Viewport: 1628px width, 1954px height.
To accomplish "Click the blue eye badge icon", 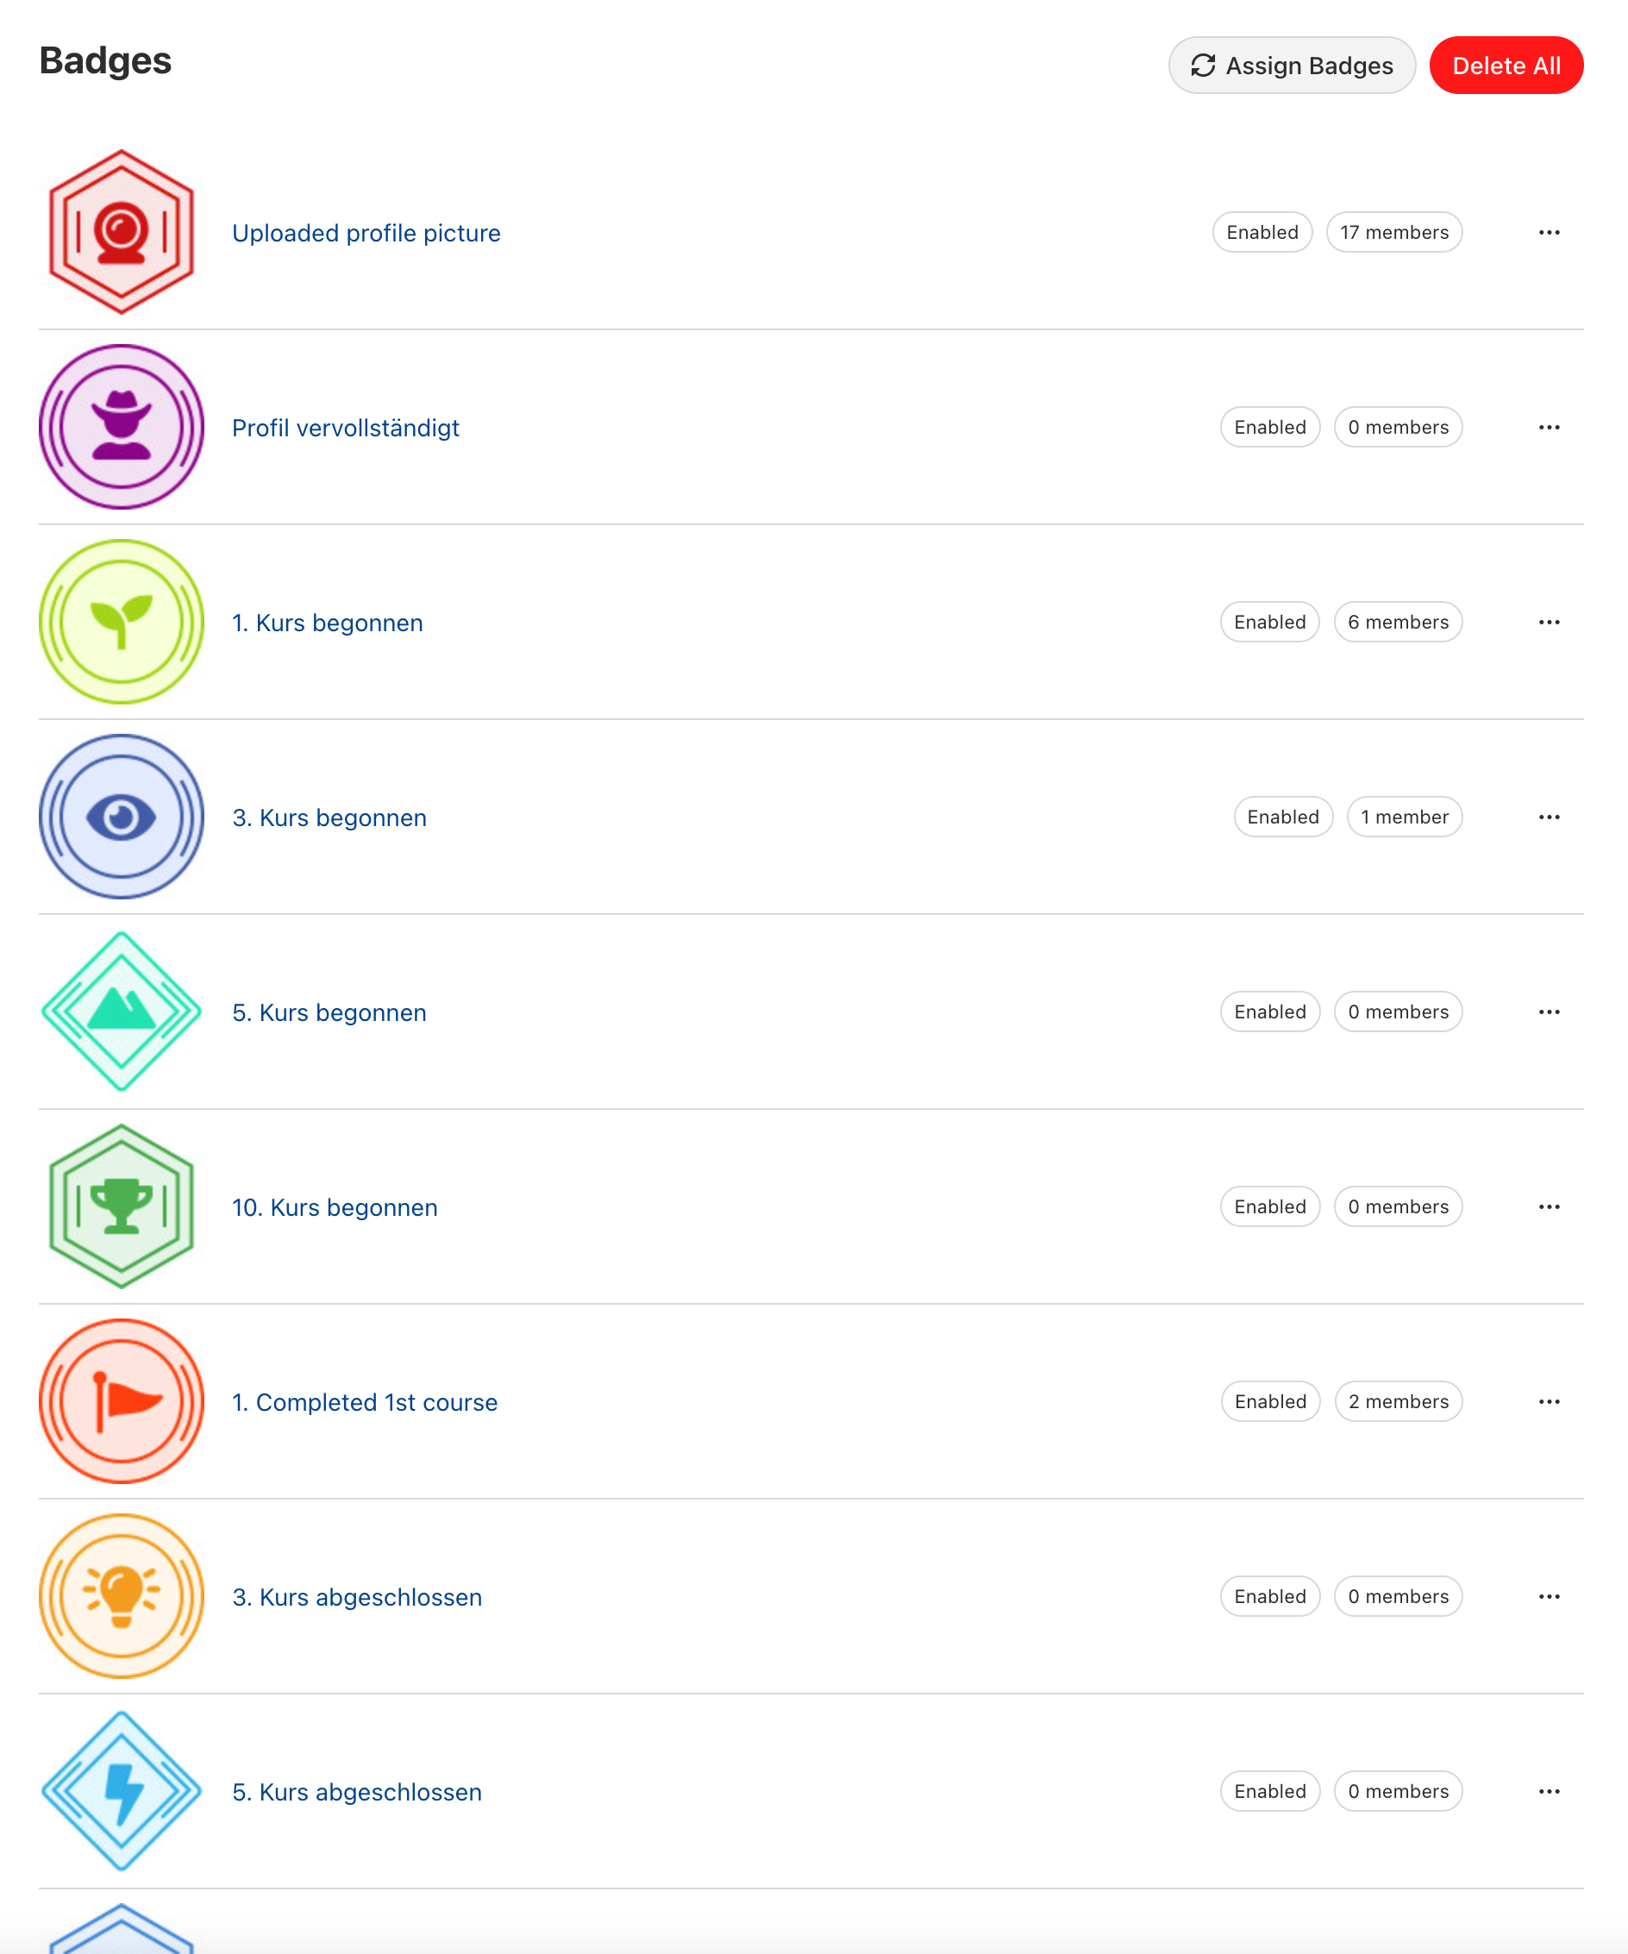I will click(121, 817).
